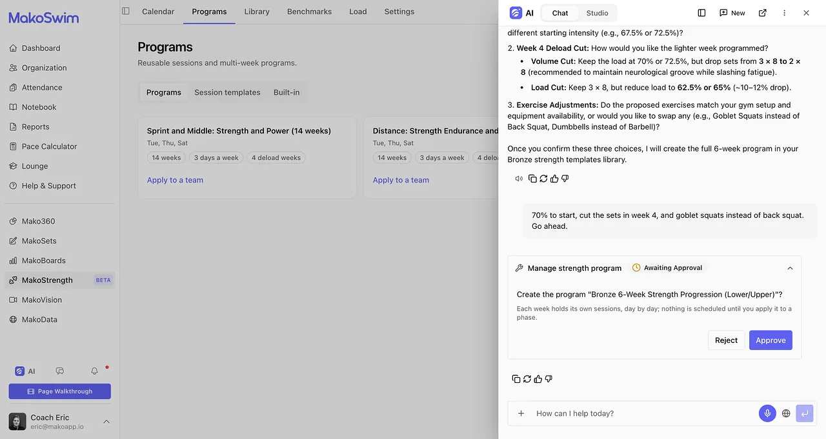Switch AI panel to Studio mode
Screen dimensions: 826x439
pyautogui.click(x=597, y=13)
